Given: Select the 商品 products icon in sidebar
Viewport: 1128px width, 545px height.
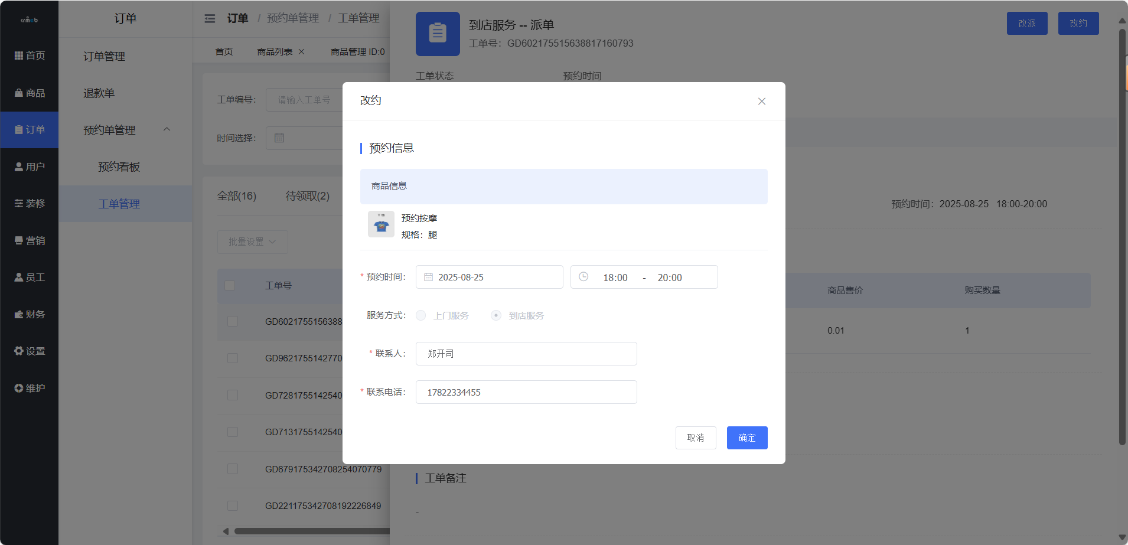Looking at the screenshot, I should [18, 93].
